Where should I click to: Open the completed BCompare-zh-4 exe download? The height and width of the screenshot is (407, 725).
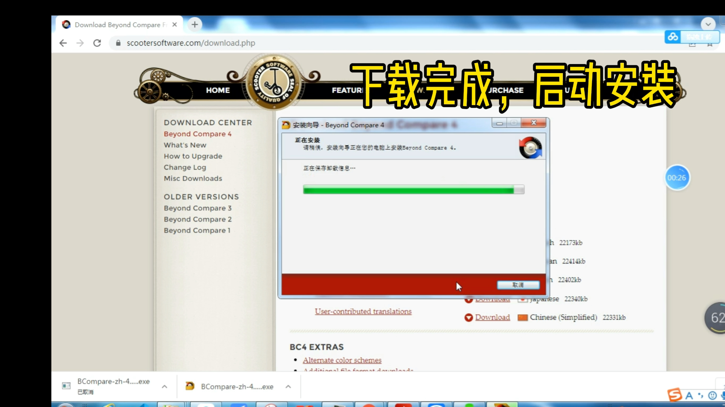pyautogui.click(x=237, y=387)
